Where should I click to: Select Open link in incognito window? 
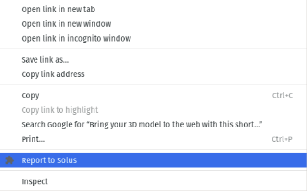(x=76, y=38)
